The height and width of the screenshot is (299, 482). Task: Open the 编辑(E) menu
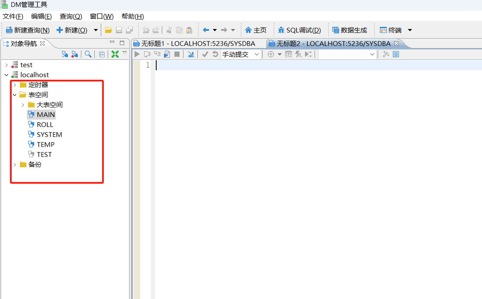pyautogui.click(x=41, y=16)
